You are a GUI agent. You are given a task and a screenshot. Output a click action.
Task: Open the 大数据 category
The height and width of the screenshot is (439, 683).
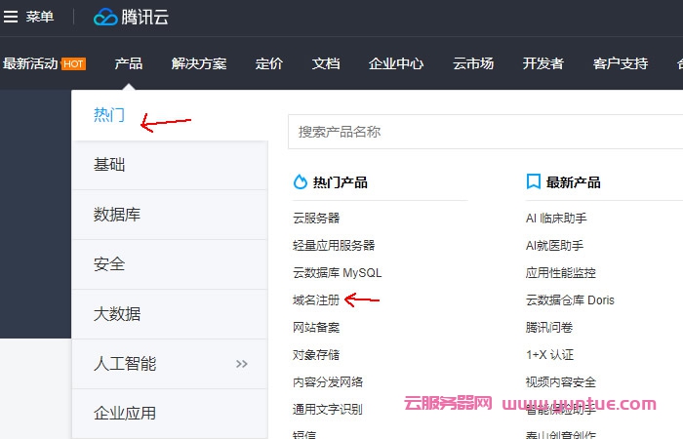(x=117, y=314)
